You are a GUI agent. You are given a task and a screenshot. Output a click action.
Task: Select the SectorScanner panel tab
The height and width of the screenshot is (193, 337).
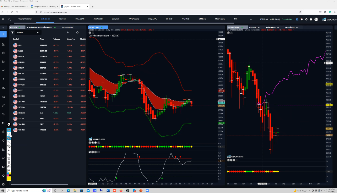(x=68, y=27)
